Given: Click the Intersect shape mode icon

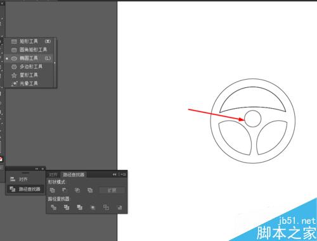Looking at the screenshot, I should [77, 190].
